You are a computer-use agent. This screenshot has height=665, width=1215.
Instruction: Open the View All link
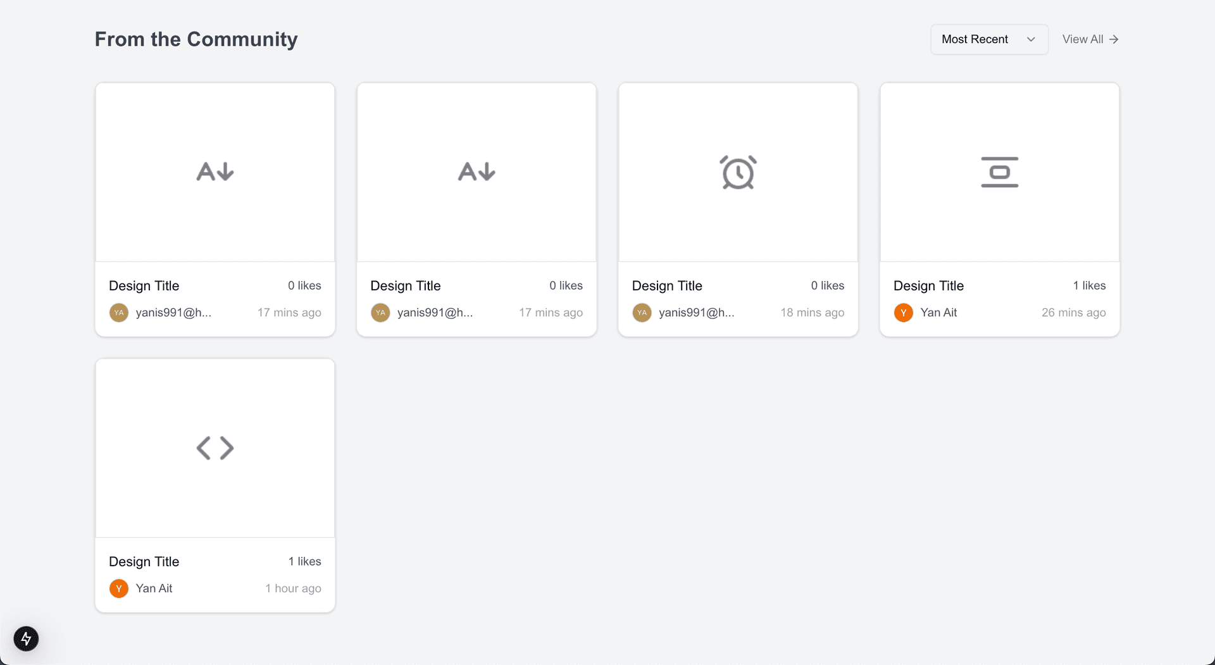[x=1082, y=39]
